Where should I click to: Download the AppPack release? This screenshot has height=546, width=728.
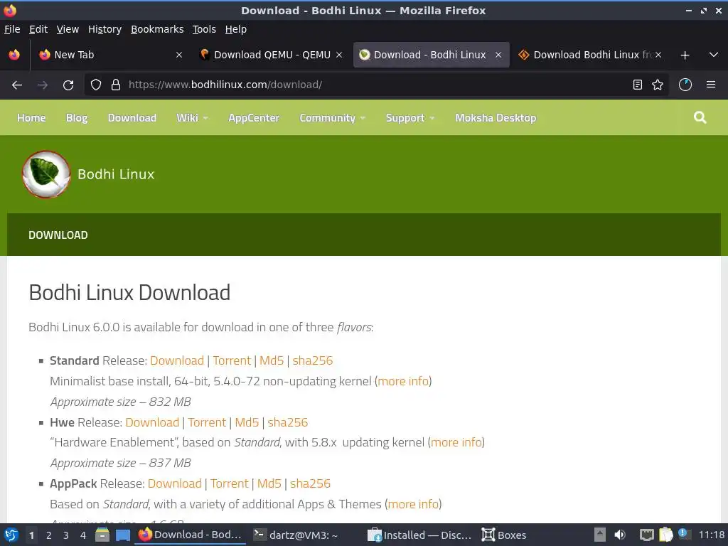pos(175,483)
